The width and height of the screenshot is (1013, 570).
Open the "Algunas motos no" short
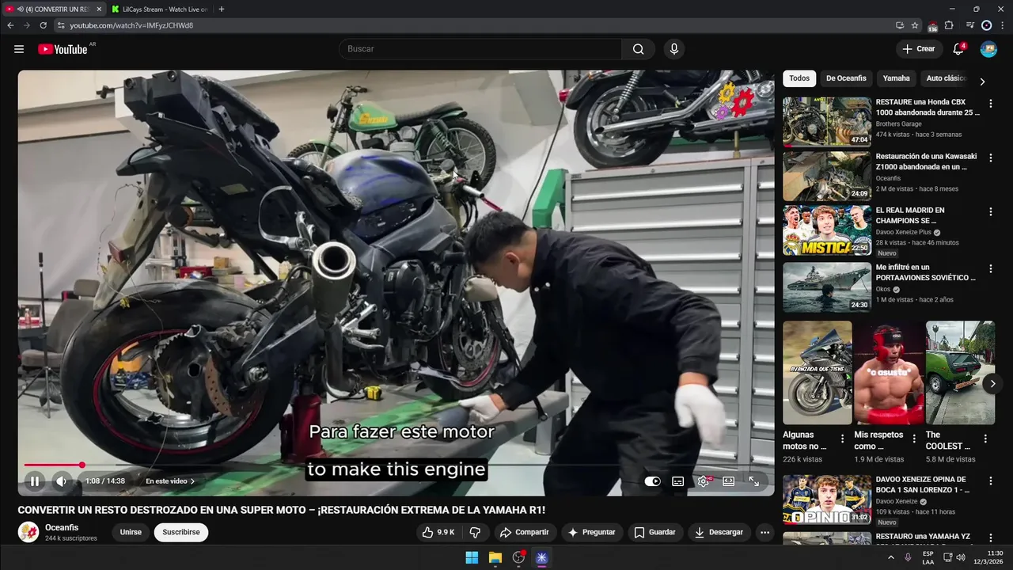818,372
